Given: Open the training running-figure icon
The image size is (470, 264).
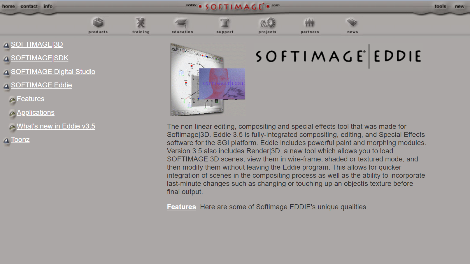Looking at the screenshot, I should coord(141,23).
